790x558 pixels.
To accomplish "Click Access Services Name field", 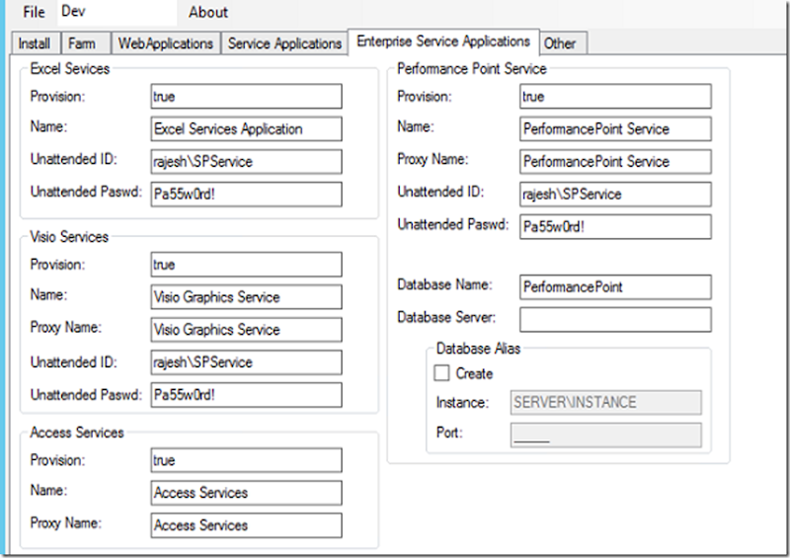I will point(246,493).
